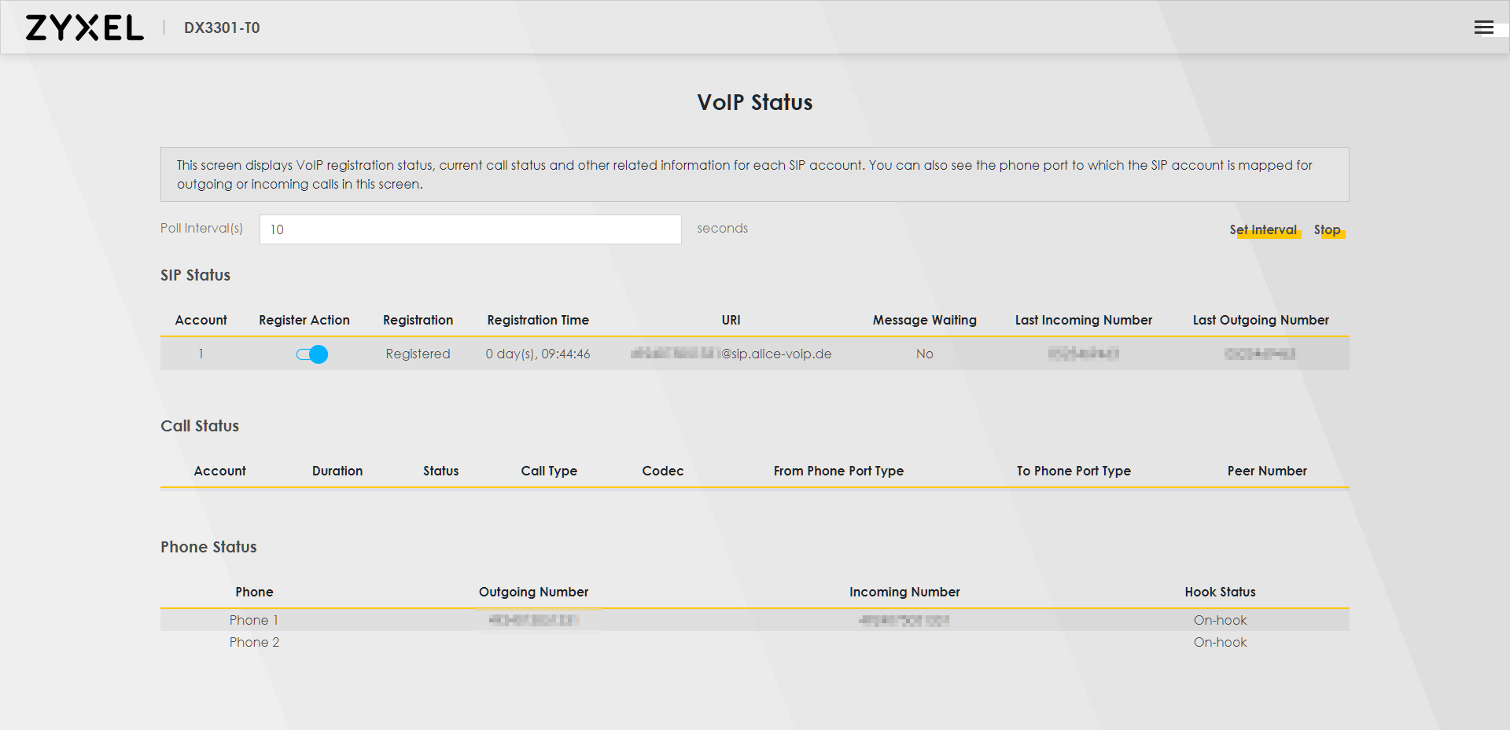
Task: Click the Codec column in Call Status
Action: pyautogui.click(x=662, y=471)
